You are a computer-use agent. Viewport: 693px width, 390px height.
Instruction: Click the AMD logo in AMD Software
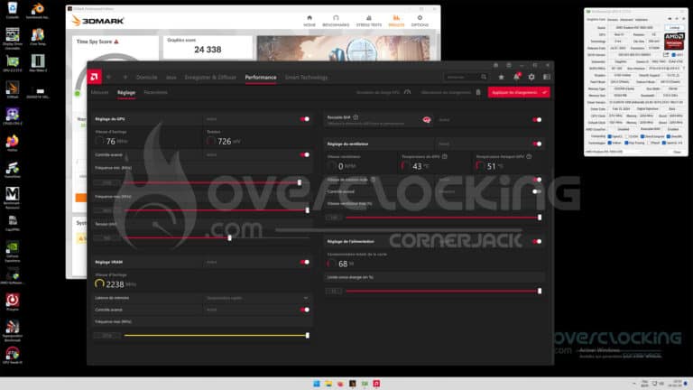point(94,77)
